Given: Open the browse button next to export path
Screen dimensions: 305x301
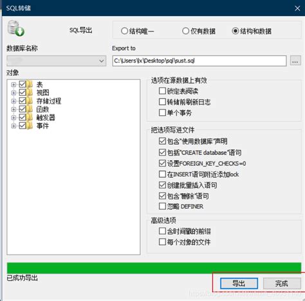Looking at the screenshot, I should pyautogui.click(x=295, y=61).
